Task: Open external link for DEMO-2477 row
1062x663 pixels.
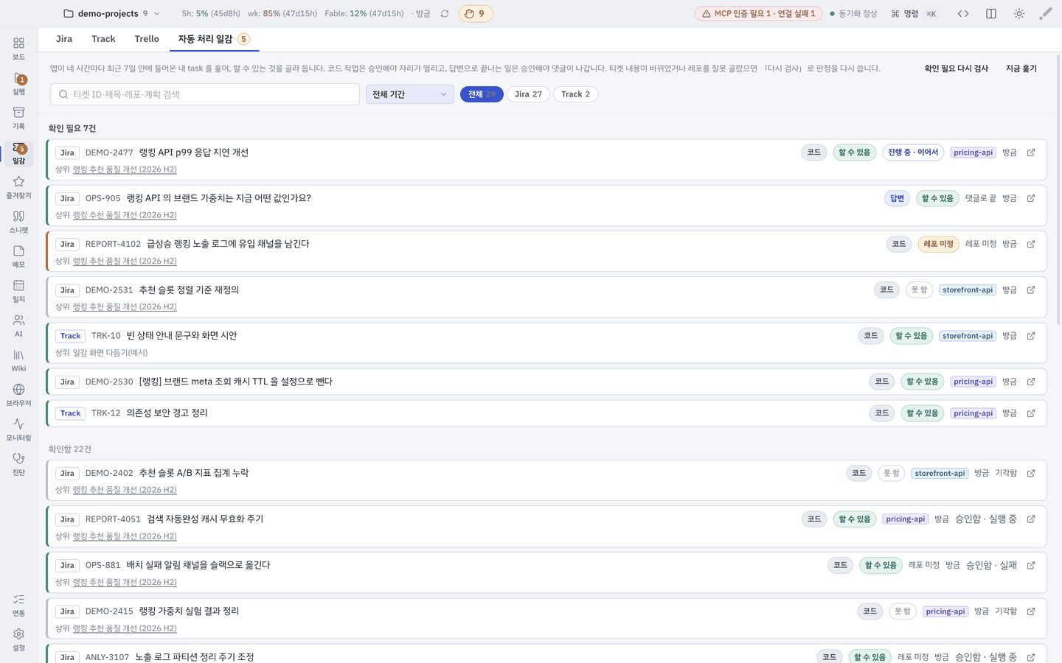Action: click(x=1031, y=152)
